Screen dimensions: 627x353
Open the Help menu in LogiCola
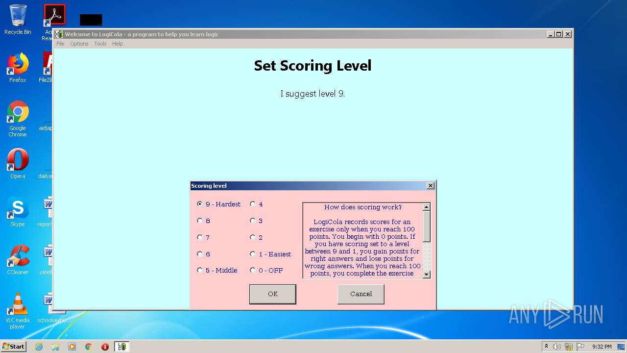pos(118,44)
